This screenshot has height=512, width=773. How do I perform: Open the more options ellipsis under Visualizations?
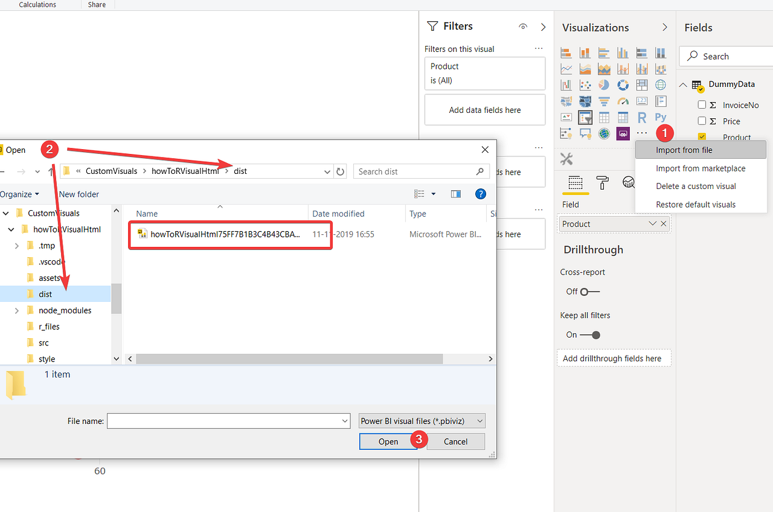(x=641, y=133)
